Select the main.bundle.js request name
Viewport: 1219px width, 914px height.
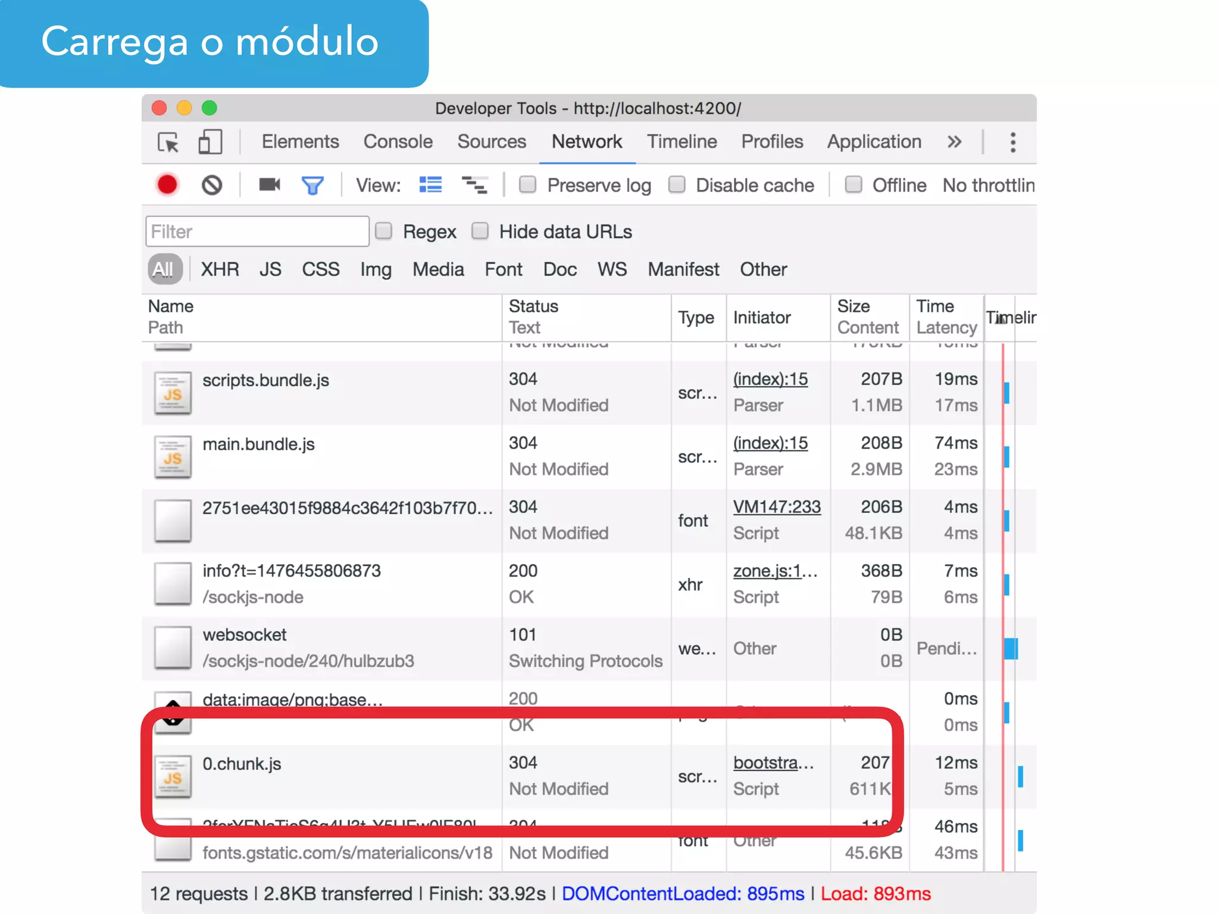258,445
